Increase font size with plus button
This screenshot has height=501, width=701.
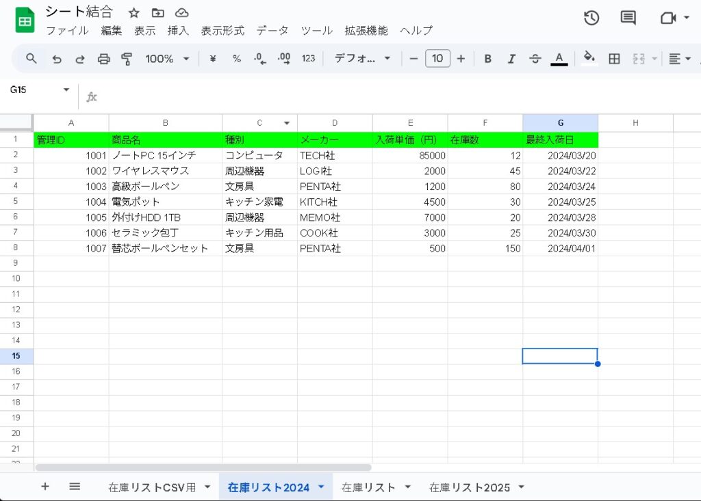[x=461, y=59]
